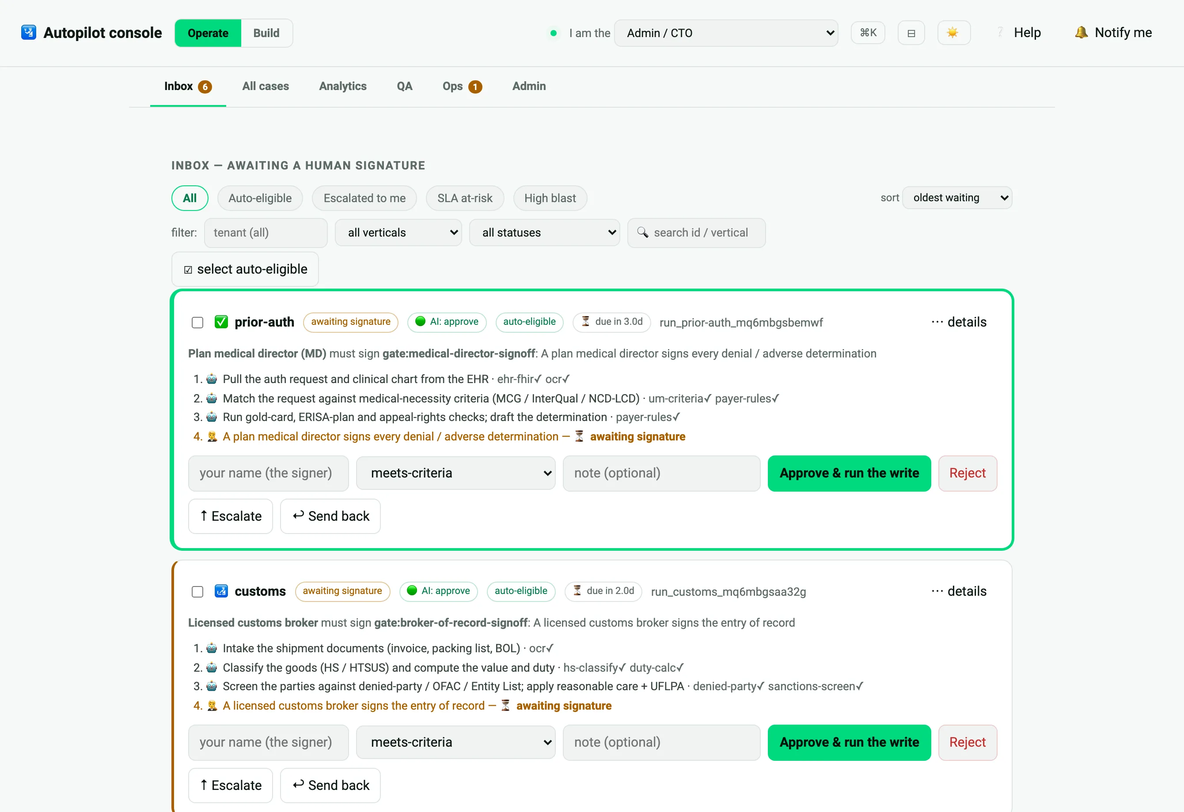Click robot icon on 'Pull the auth request' step
1184x812 pixels.
point(212,379)
